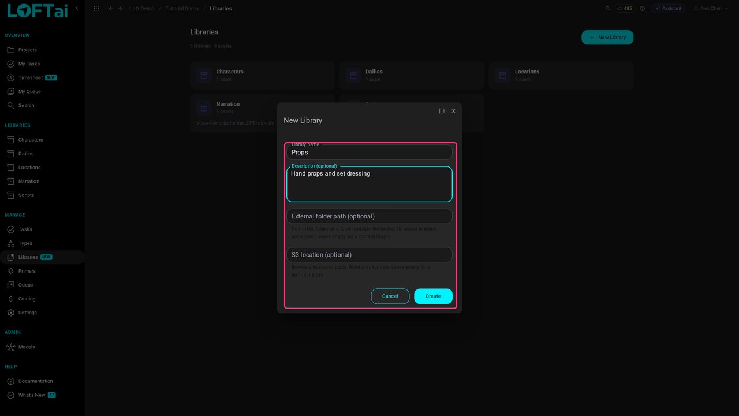This screenshot has height=416, width=739.
Task: Open the Assistant panel
Action: pyautogui.click(x=668, y=9)
